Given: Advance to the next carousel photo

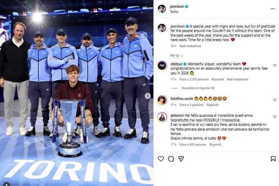Looking at the screenshot, I should pyautogui.click(x=148, y=96).
